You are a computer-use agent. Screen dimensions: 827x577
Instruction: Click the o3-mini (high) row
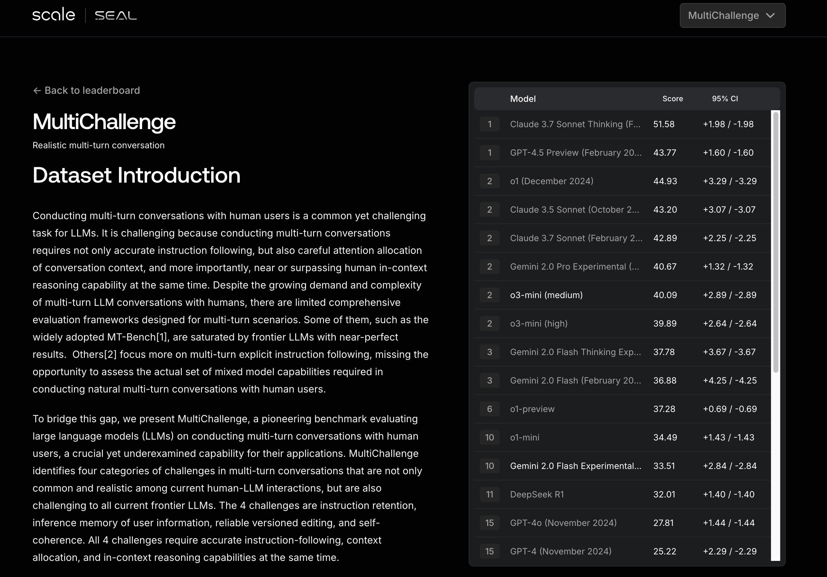(x=539, y=323)
